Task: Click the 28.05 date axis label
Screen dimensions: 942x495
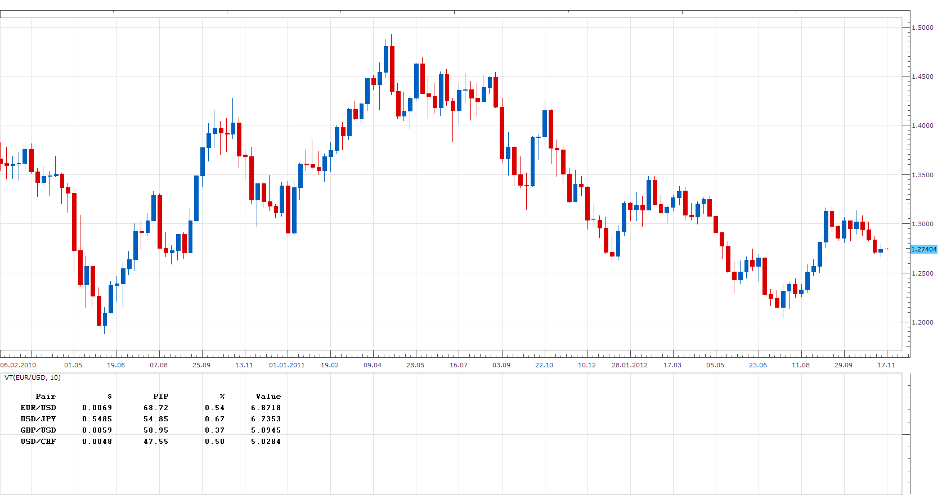Action: coord(415,365)
